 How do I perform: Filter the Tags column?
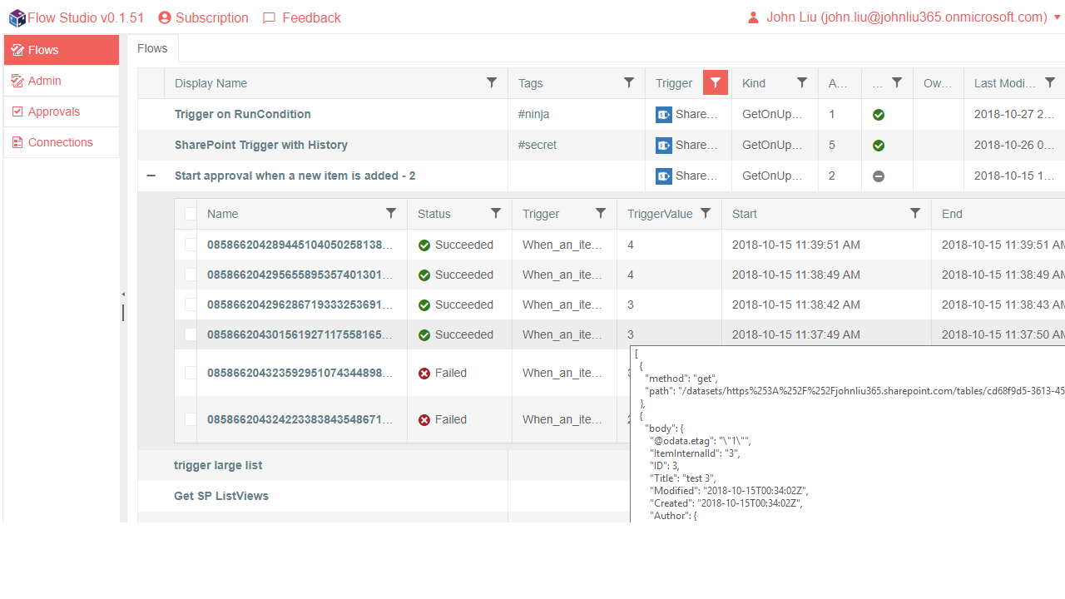[629, 82]
